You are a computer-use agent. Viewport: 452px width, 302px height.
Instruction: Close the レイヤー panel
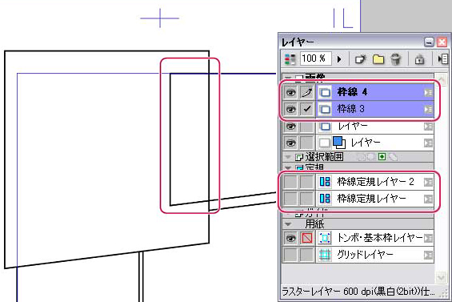[442, 42]
